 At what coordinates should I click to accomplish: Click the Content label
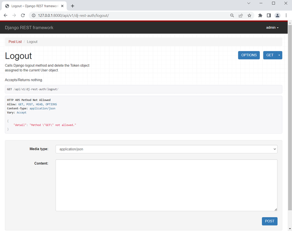click(x=41, y=163)
